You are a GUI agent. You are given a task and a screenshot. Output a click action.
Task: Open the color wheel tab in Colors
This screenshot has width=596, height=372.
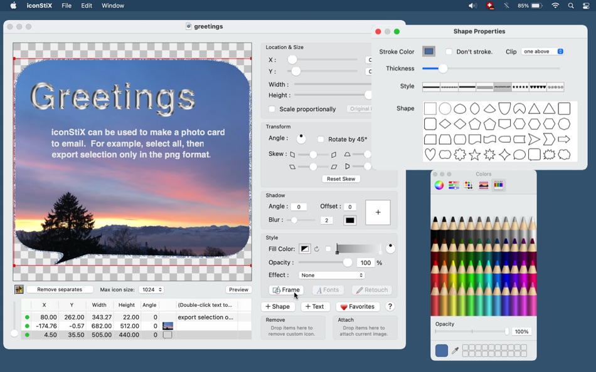[x=439, y=185]
